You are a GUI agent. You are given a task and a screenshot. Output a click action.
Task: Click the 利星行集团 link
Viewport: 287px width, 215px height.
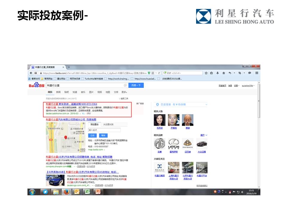click(x=160, y=176)
